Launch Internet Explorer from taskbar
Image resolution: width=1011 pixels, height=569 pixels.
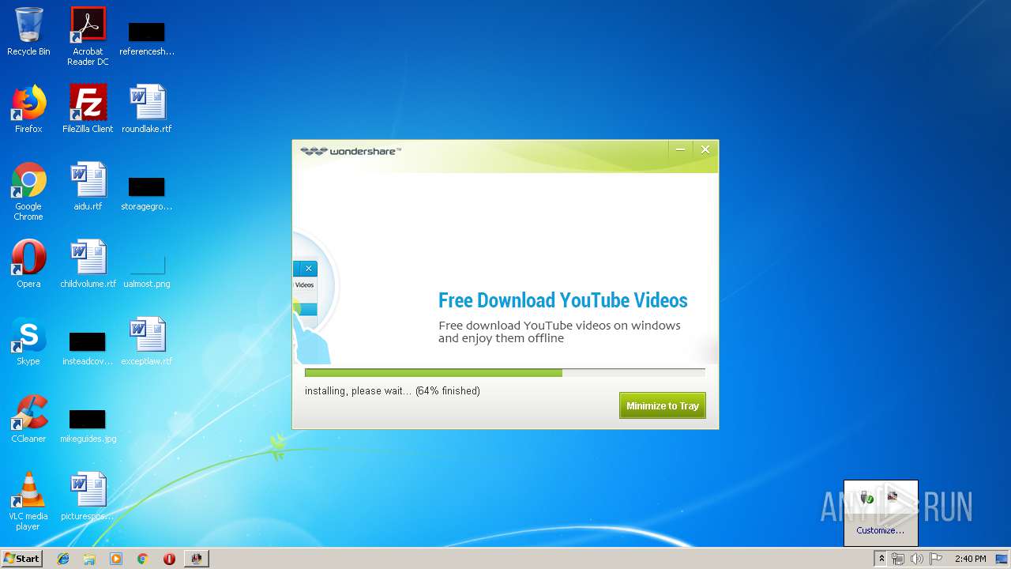pyautogui.click(x=63, y=559)
